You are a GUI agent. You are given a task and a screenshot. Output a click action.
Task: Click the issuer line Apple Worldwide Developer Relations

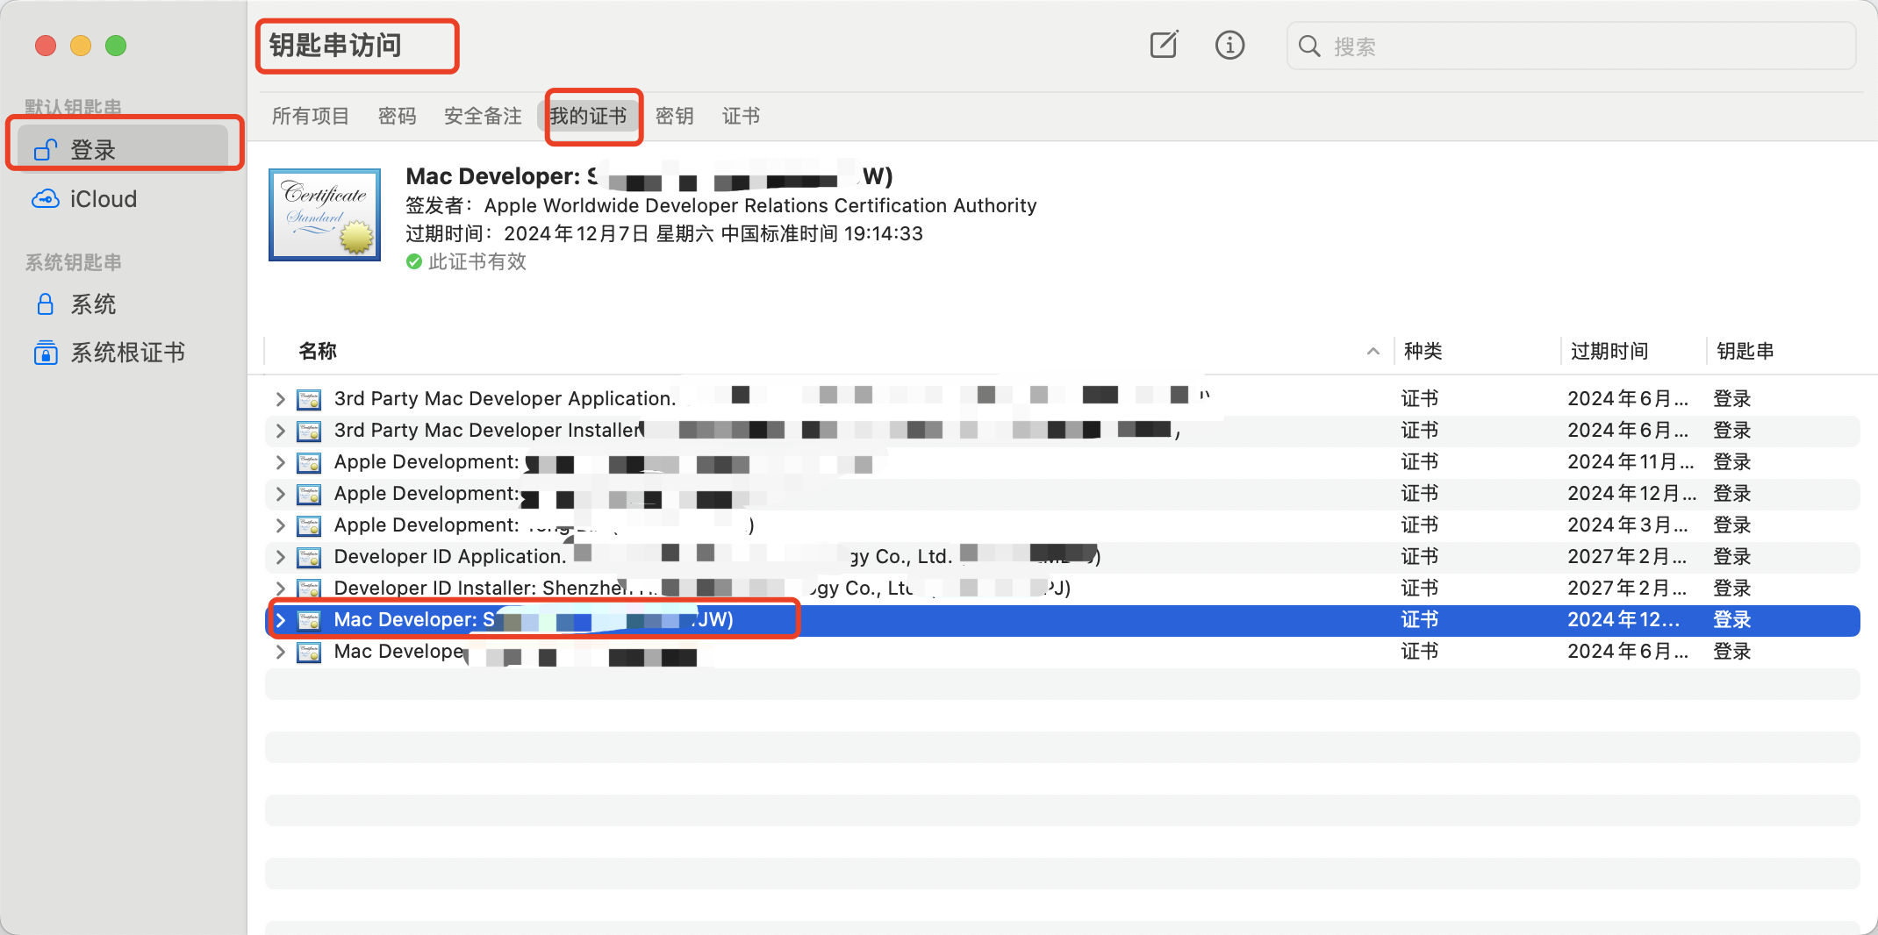coord(720,205)
